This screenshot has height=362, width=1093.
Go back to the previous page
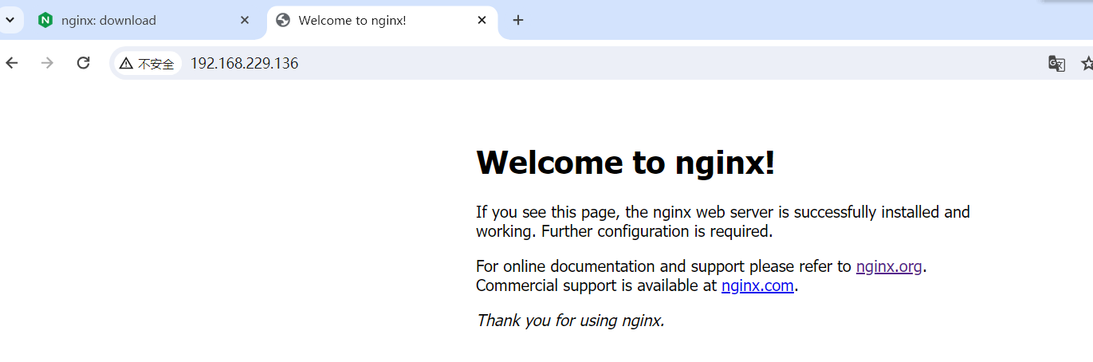coord(11,63)
